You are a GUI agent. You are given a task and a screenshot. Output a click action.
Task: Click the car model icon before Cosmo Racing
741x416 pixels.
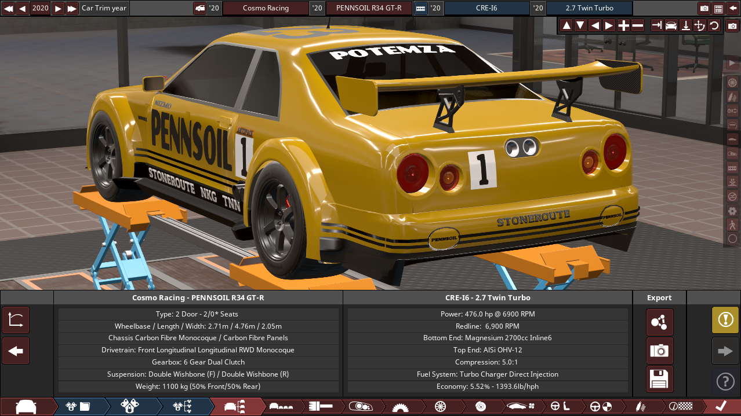[199, 8]
